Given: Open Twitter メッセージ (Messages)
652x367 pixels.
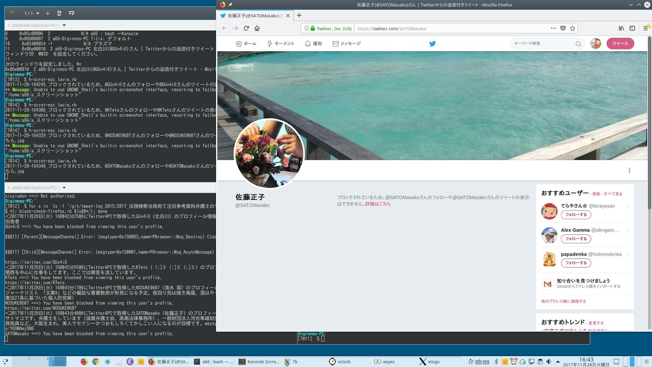Looking at the screenshot, I should tap(346, 44).
